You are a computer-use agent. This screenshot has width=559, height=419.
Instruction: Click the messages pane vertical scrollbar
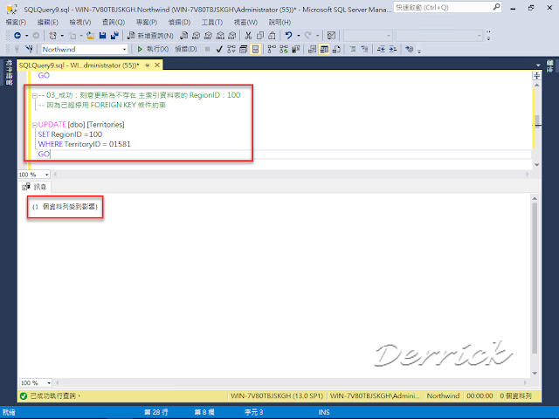(x=535, y=278)
